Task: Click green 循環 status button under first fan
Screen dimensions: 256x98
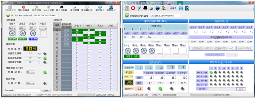Action: [x=128, y=56]
